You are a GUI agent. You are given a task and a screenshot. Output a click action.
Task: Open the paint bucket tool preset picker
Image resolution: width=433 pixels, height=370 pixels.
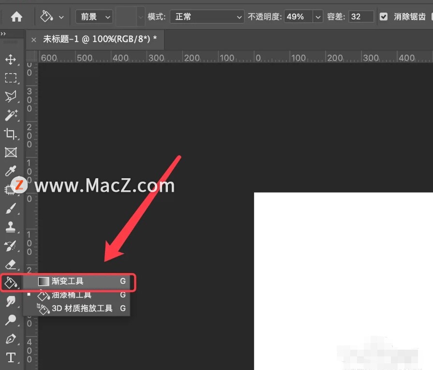(x=52, y=16)
